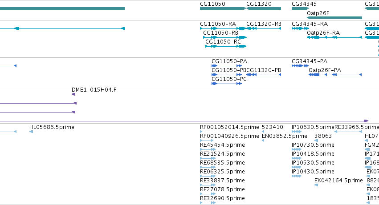Click the IP10418.5prime EST label
This screenshot has width=379, height=205.
pos(313,154)
